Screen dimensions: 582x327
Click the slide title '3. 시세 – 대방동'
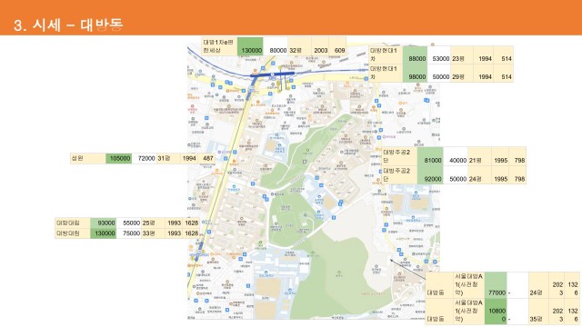68,25
